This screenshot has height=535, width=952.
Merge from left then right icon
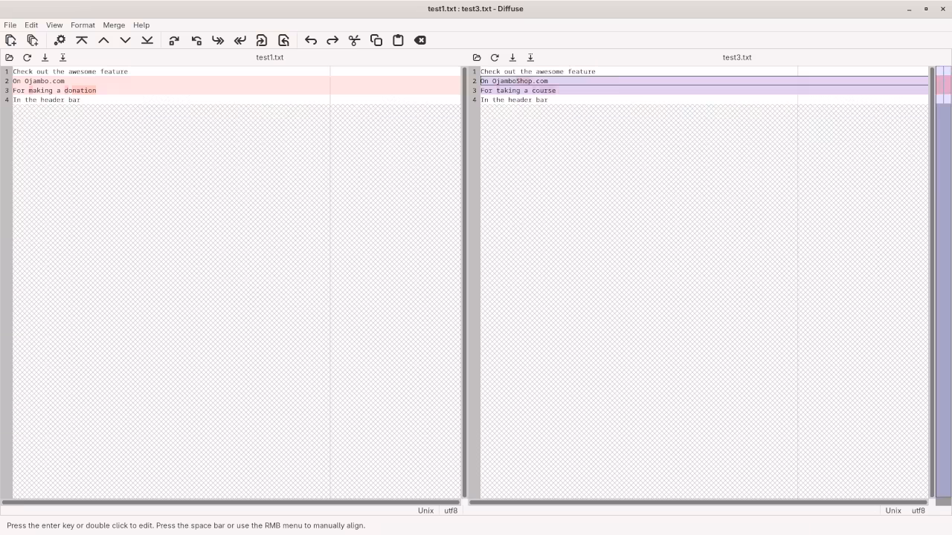tap(262, 40)
